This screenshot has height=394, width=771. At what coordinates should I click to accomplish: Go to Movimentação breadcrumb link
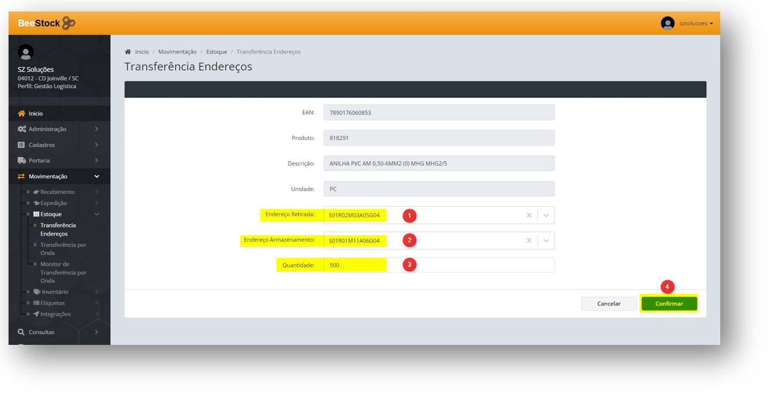click(x=177, y=52)
